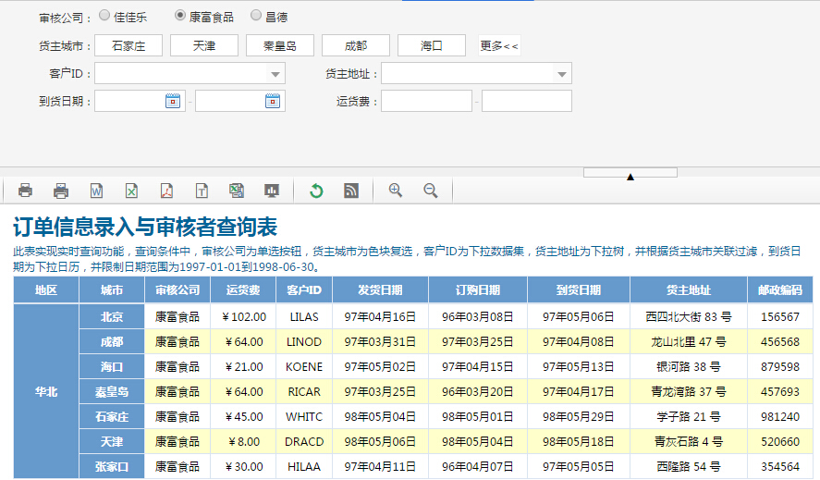Click 张家口 city cell

(x=112, y=466)
